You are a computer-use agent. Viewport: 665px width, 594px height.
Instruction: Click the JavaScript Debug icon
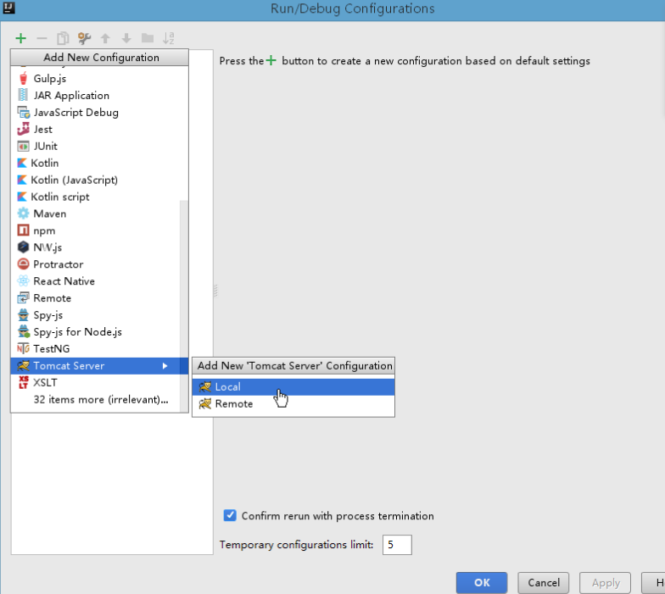[24, 112]
